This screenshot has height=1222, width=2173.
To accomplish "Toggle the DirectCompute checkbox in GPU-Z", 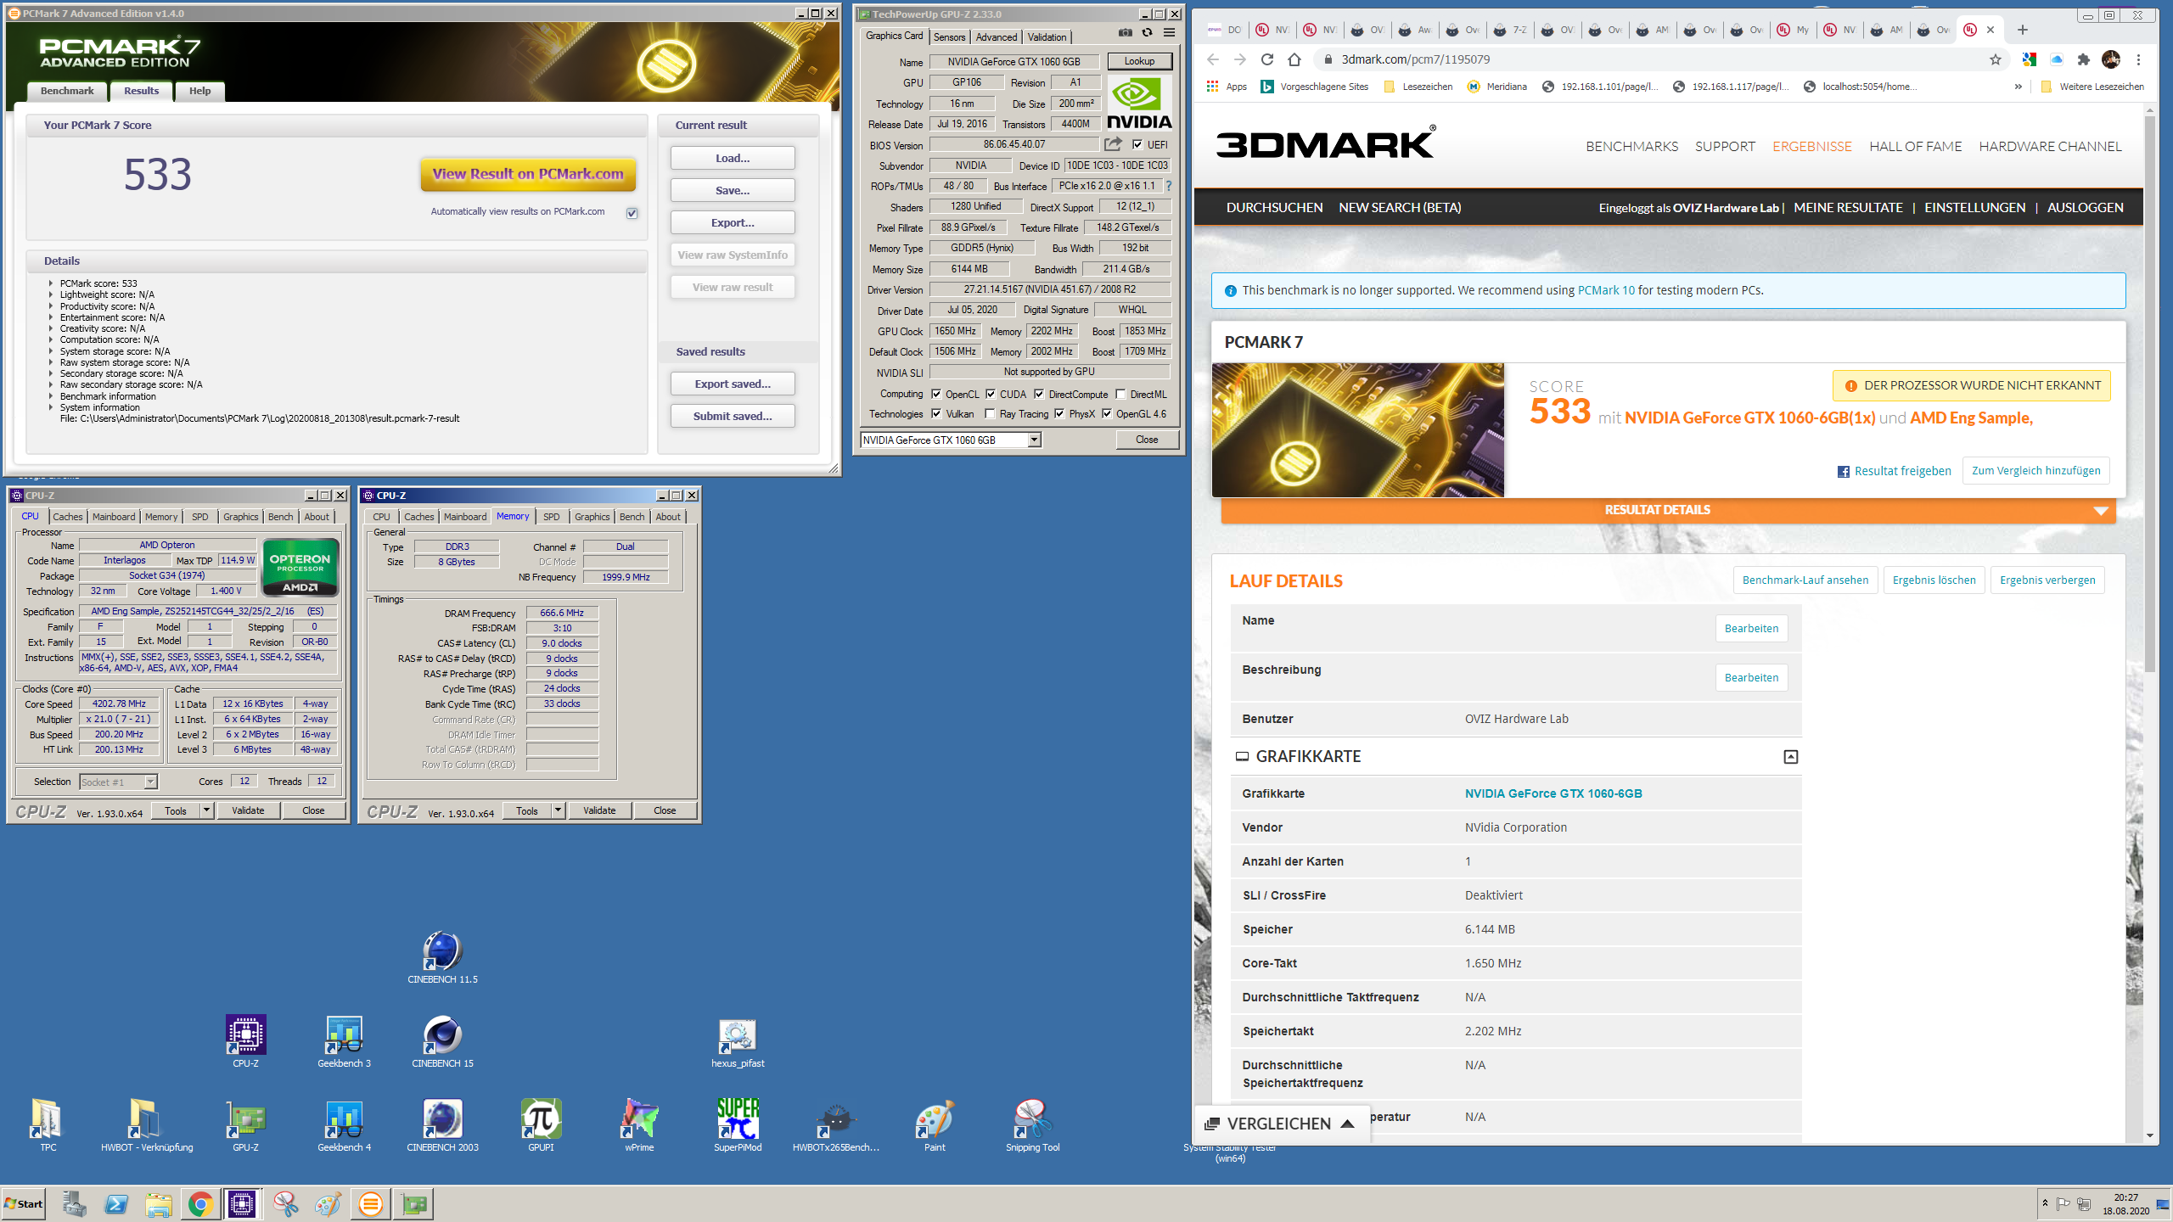I will point(1039,394).
